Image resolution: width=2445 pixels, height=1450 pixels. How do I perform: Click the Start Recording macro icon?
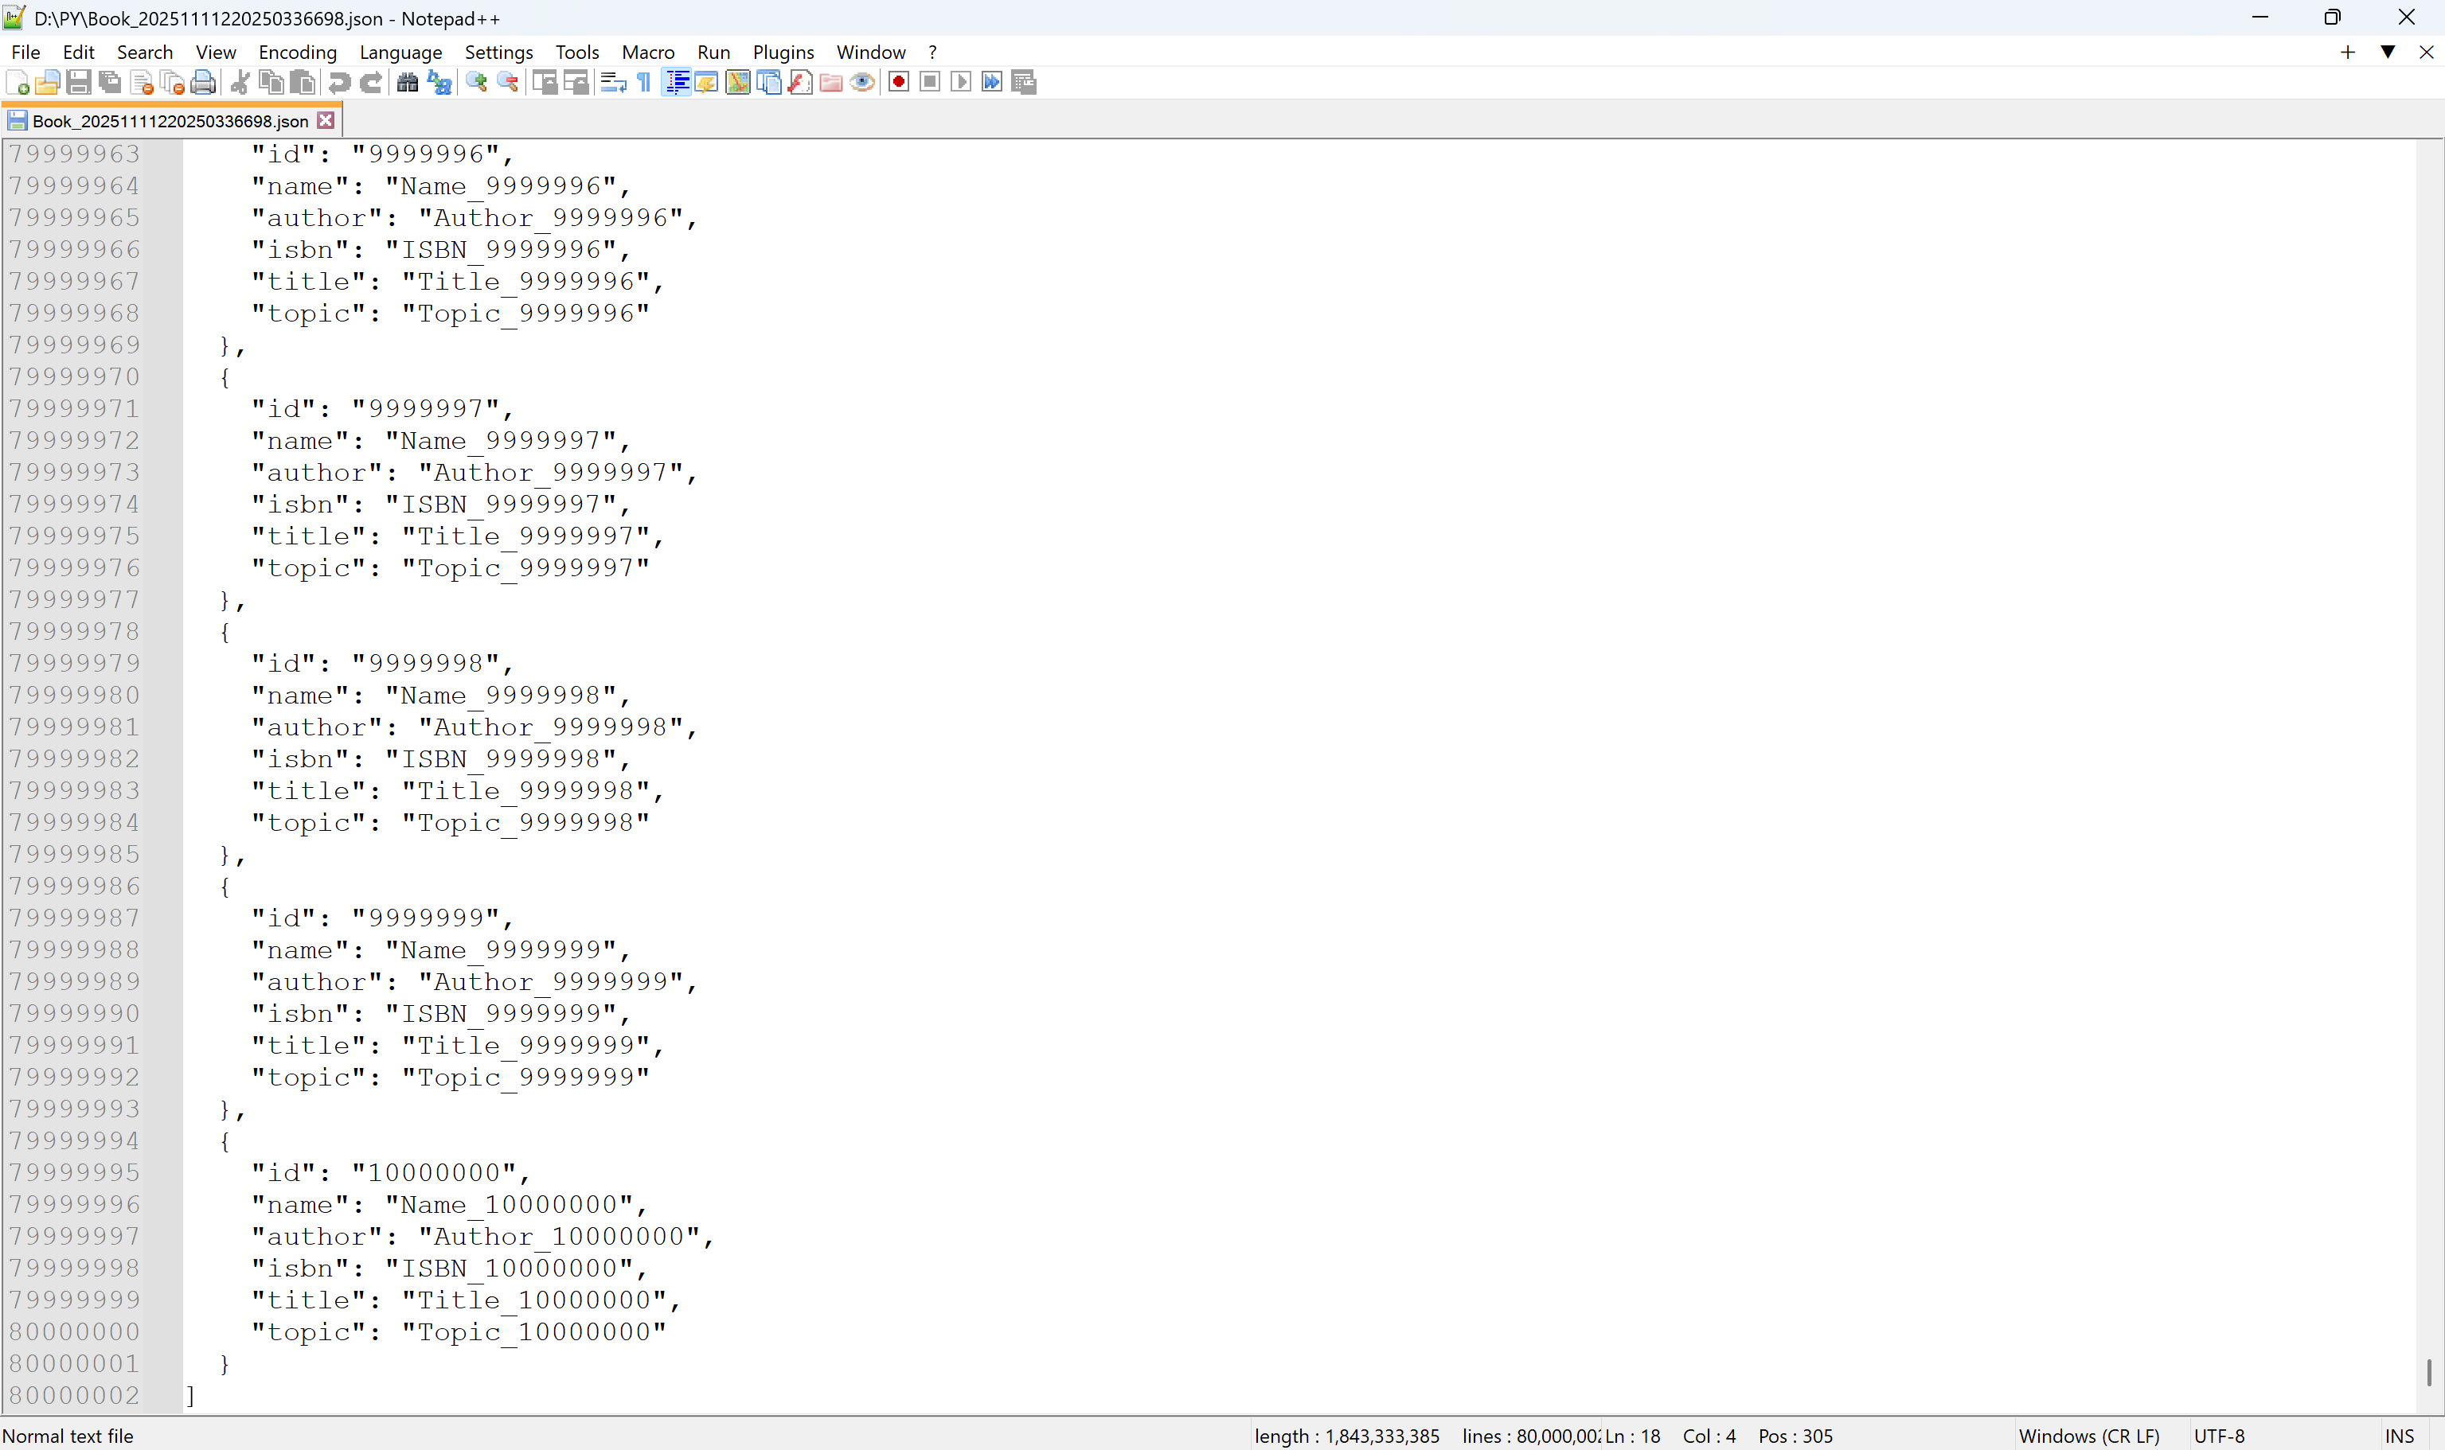(898, 82)
